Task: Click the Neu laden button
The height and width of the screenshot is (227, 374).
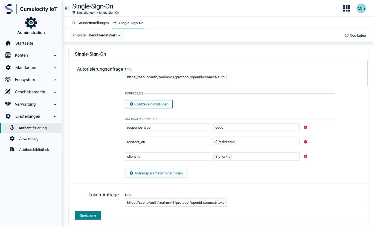Action: click(355, 35)
